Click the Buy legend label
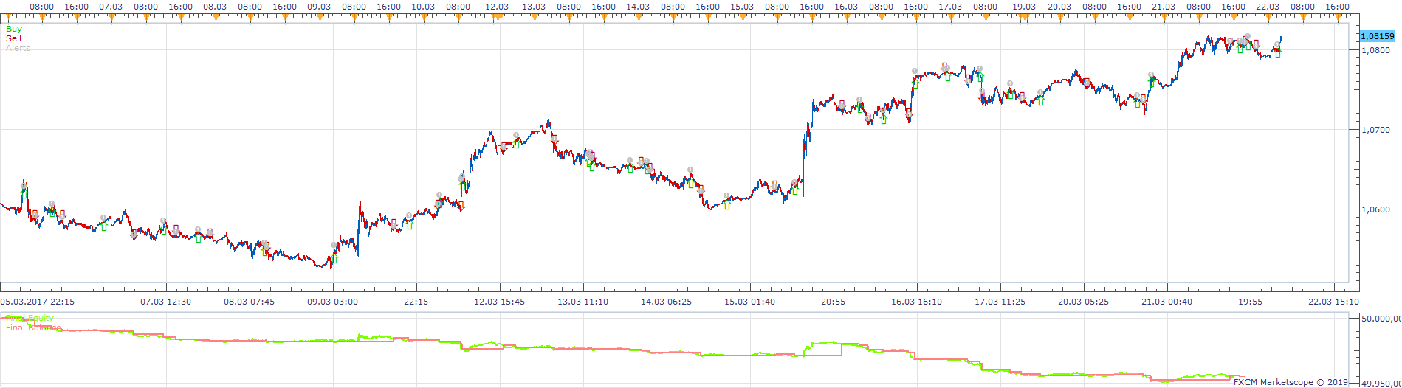The width and height of the screenshot is (1402, 388). pyautogui.click(x=14, y=30)
